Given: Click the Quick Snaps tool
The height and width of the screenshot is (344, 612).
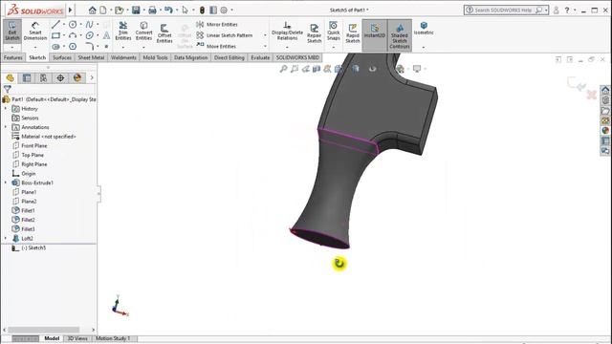Looking at the screenshot, I should [334, 31].
